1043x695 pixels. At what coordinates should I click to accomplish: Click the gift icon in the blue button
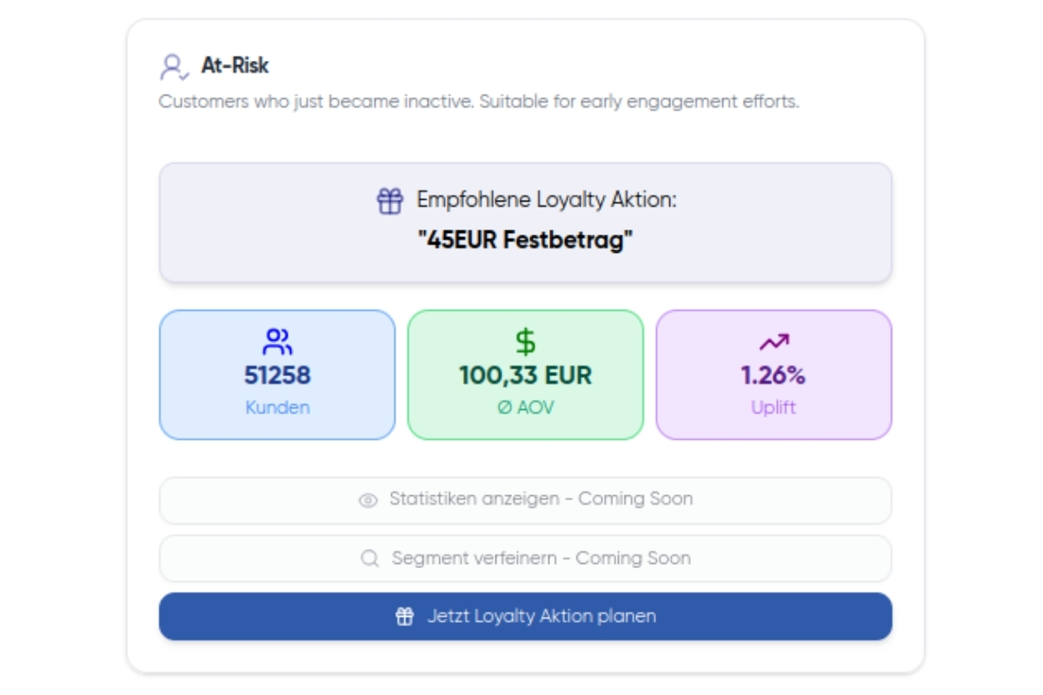[x=405, y=617]
